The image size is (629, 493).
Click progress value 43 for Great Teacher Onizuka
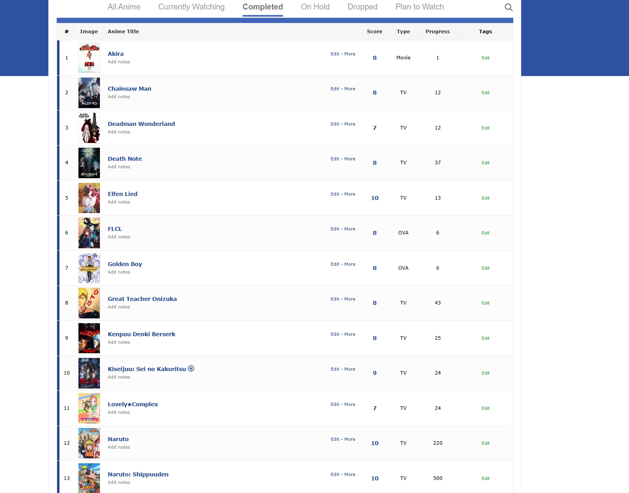[438, 303]
